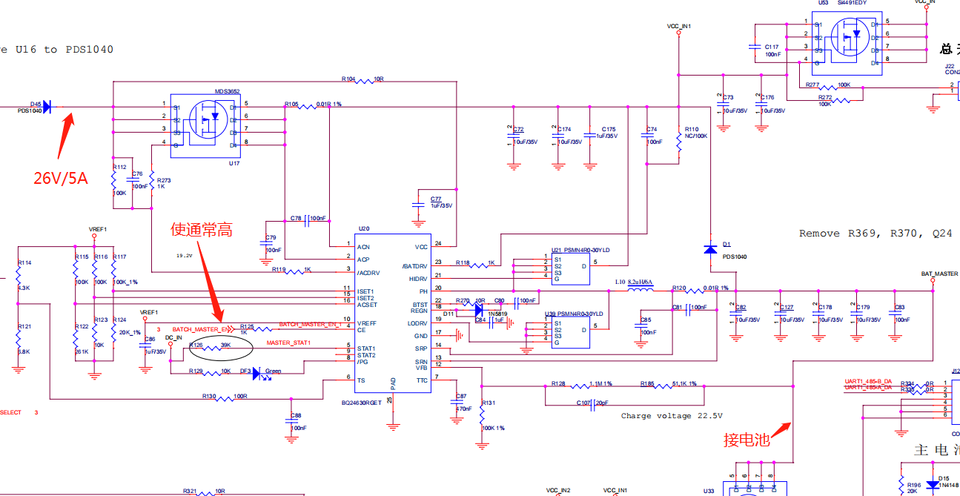The image size is (960, 496).
Task: Click the 'Remove R369, R370, Q24' note
Action: [879, 234]
